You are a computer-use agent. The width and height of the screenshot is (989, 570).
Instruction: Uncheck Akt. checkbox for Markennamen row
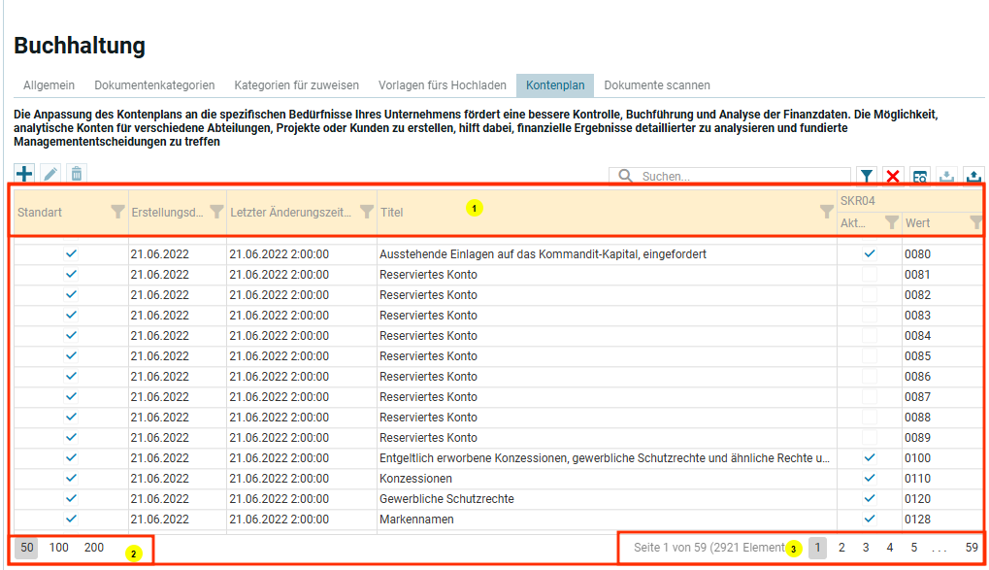click(870, 519)
